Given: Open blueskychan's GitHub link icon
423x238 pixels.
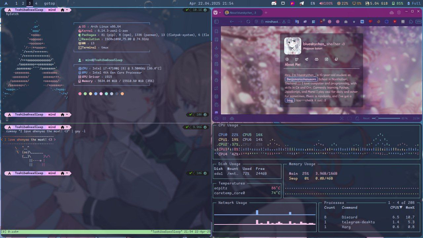Looking at the screenshot, I should pyautogui.click(x=336, y=59).
